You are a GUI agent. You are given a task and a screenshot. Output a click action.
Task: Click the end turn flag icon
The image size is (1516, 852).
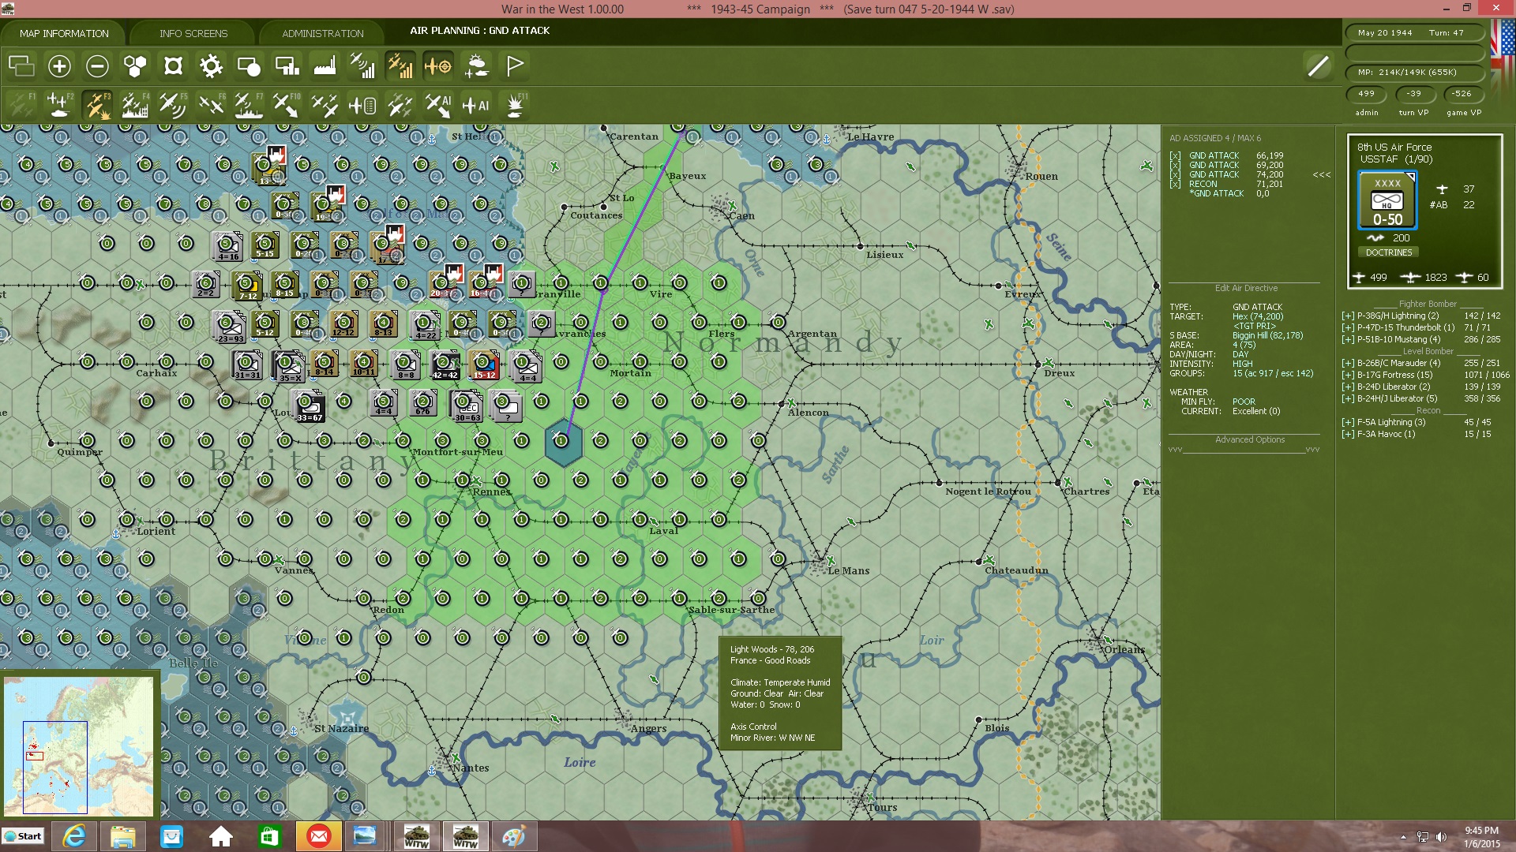(x=514, y=66)
